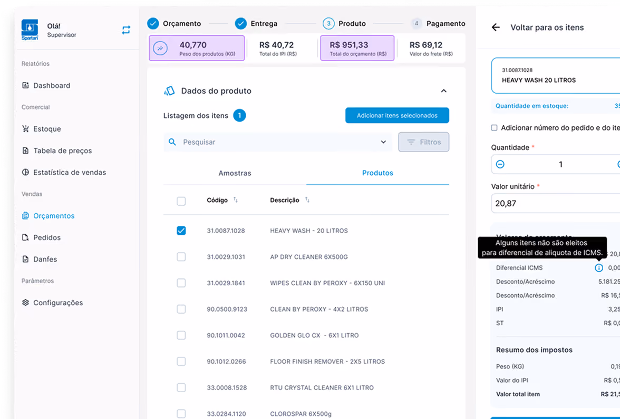This screenshot has width=620, height=419.
Task: Enable Adicionar número do pedido checkbox
Action: tap(495, 127)
